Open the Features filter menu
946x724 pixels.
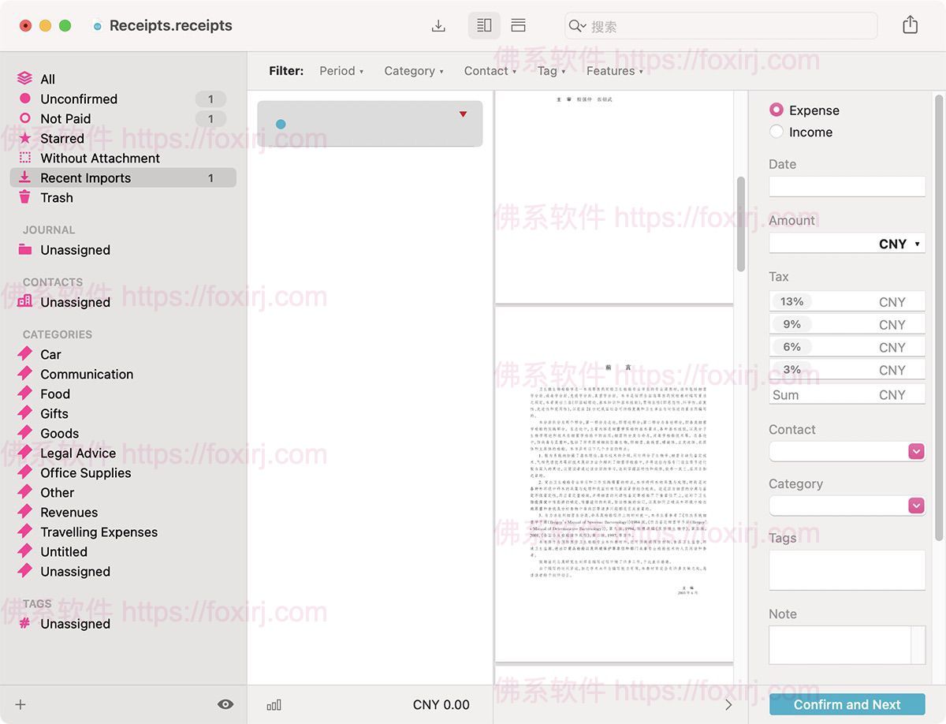point(614,71)
